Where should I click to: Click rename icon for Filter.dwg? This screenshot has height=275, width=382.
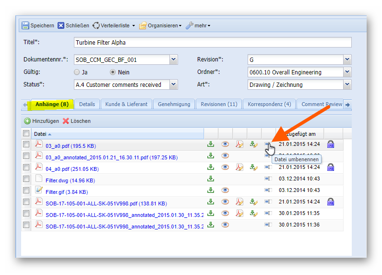(x=268, y=179)
